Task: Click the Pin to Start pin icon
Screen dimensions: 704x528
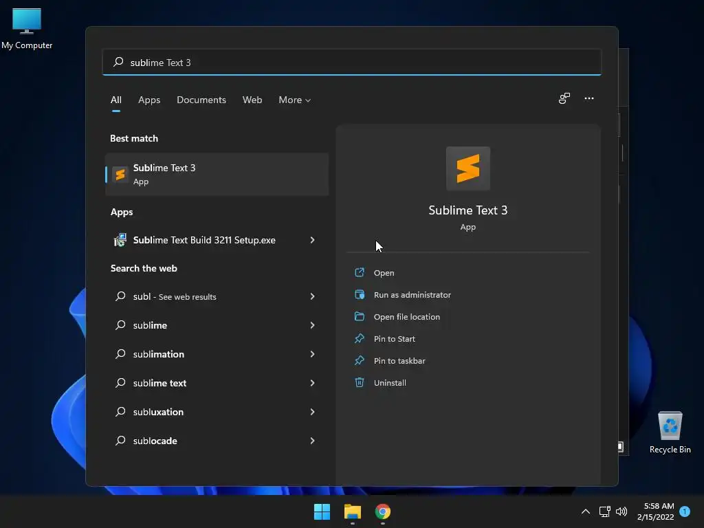Action: pos(359,338)
